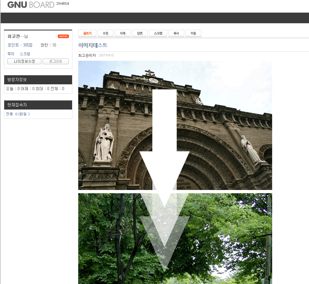Open the 쪽지 messages link

click(11, 54)
